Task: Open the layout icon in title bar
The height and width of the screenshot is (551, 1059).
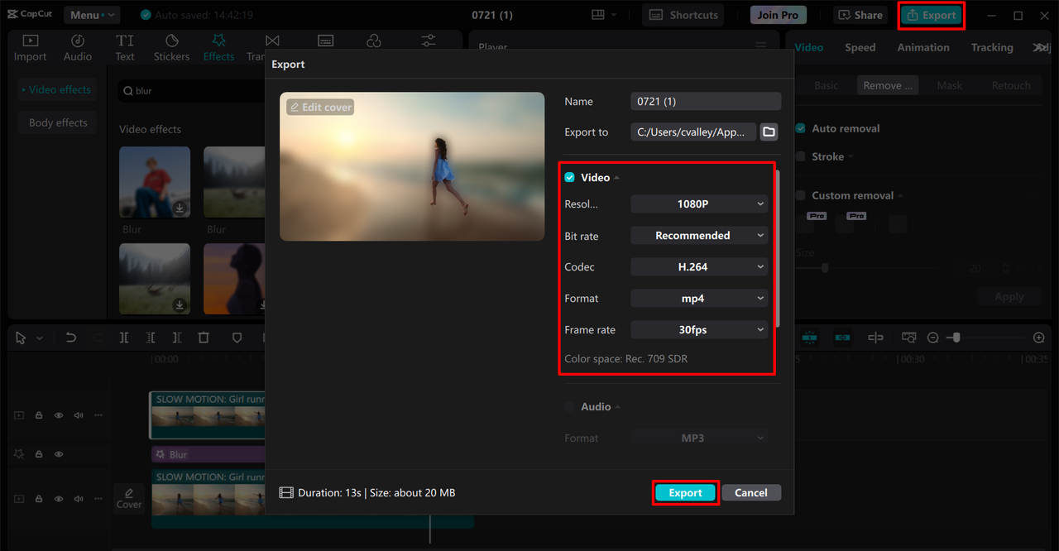Action: point(599,15)
